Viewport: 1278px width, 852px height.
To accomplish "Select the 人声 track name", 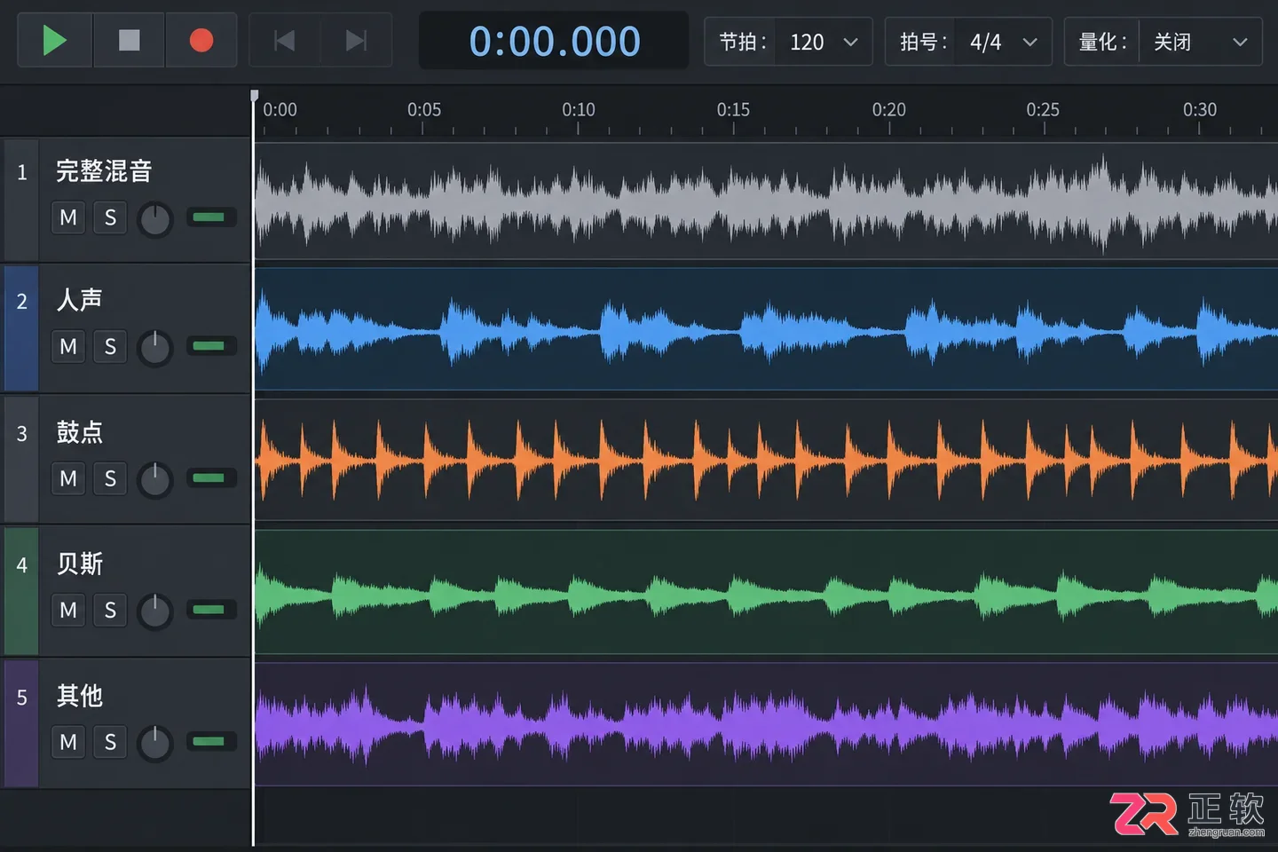I will [x=79, y=299].
